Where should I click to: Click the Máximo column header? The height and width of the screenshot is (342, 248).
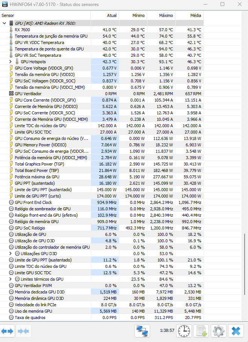(x=161, y=15)
